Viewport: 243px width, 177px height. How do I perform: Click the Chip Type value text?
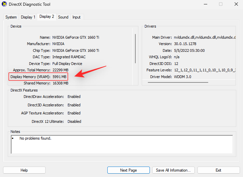76,50
